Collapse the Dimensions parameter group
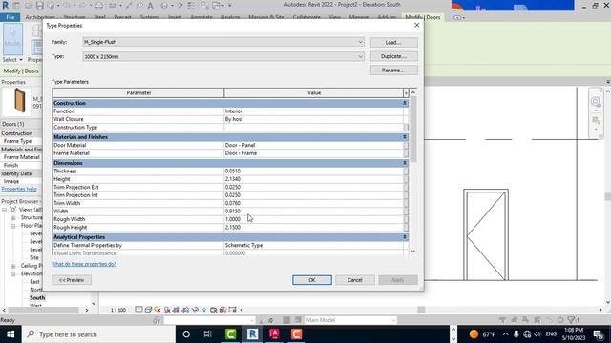The width and height of the screenshot is (611, 343). point(405,163)
